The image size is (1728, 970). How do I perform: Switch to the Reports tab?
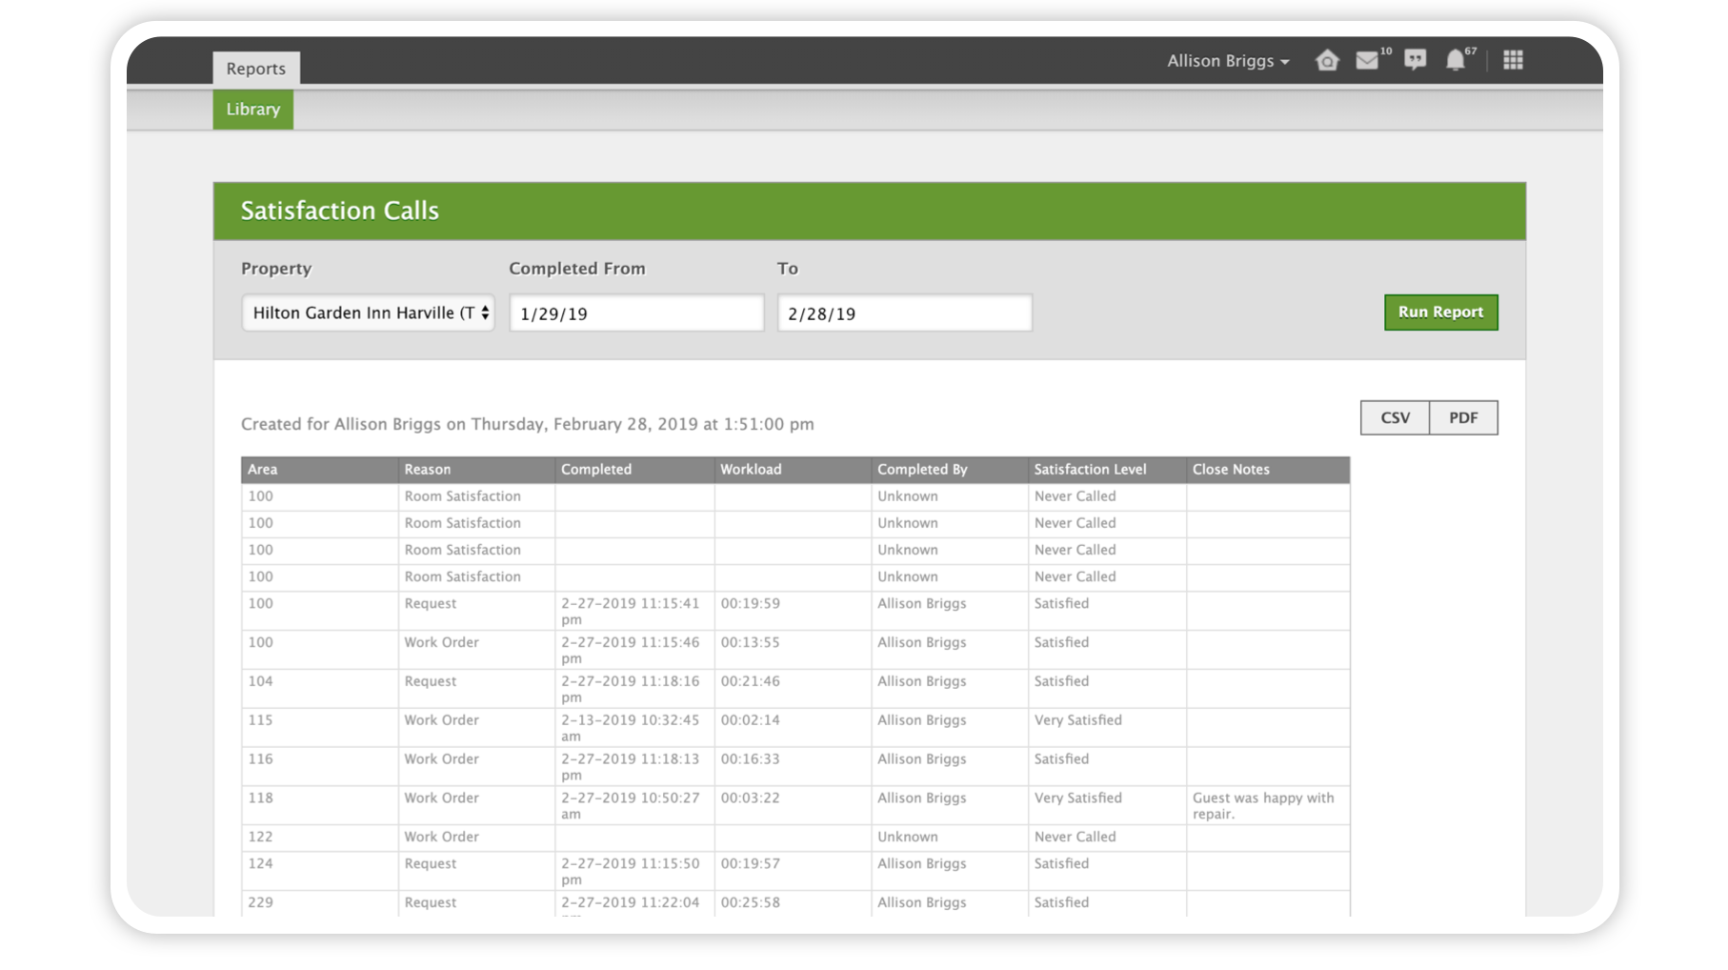point(255,68)
